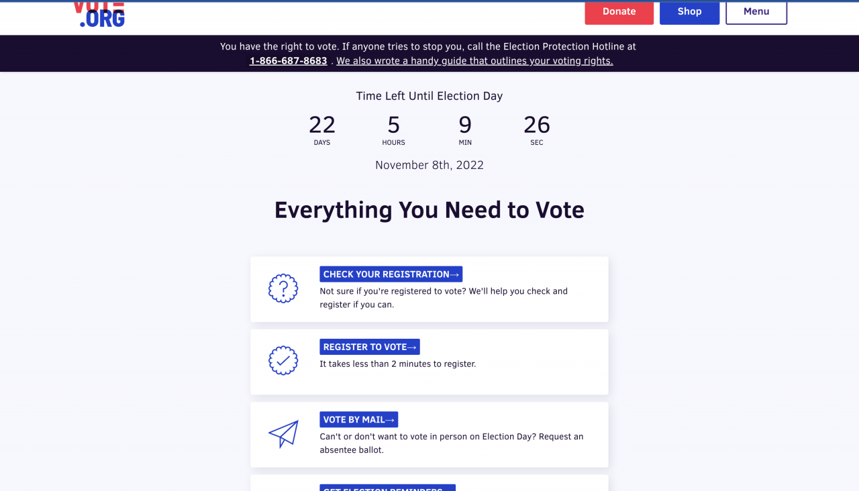This screenshot has height=491, width=859.
Task: Click the Vote.org logo
Action: click(x=99, y=13)
